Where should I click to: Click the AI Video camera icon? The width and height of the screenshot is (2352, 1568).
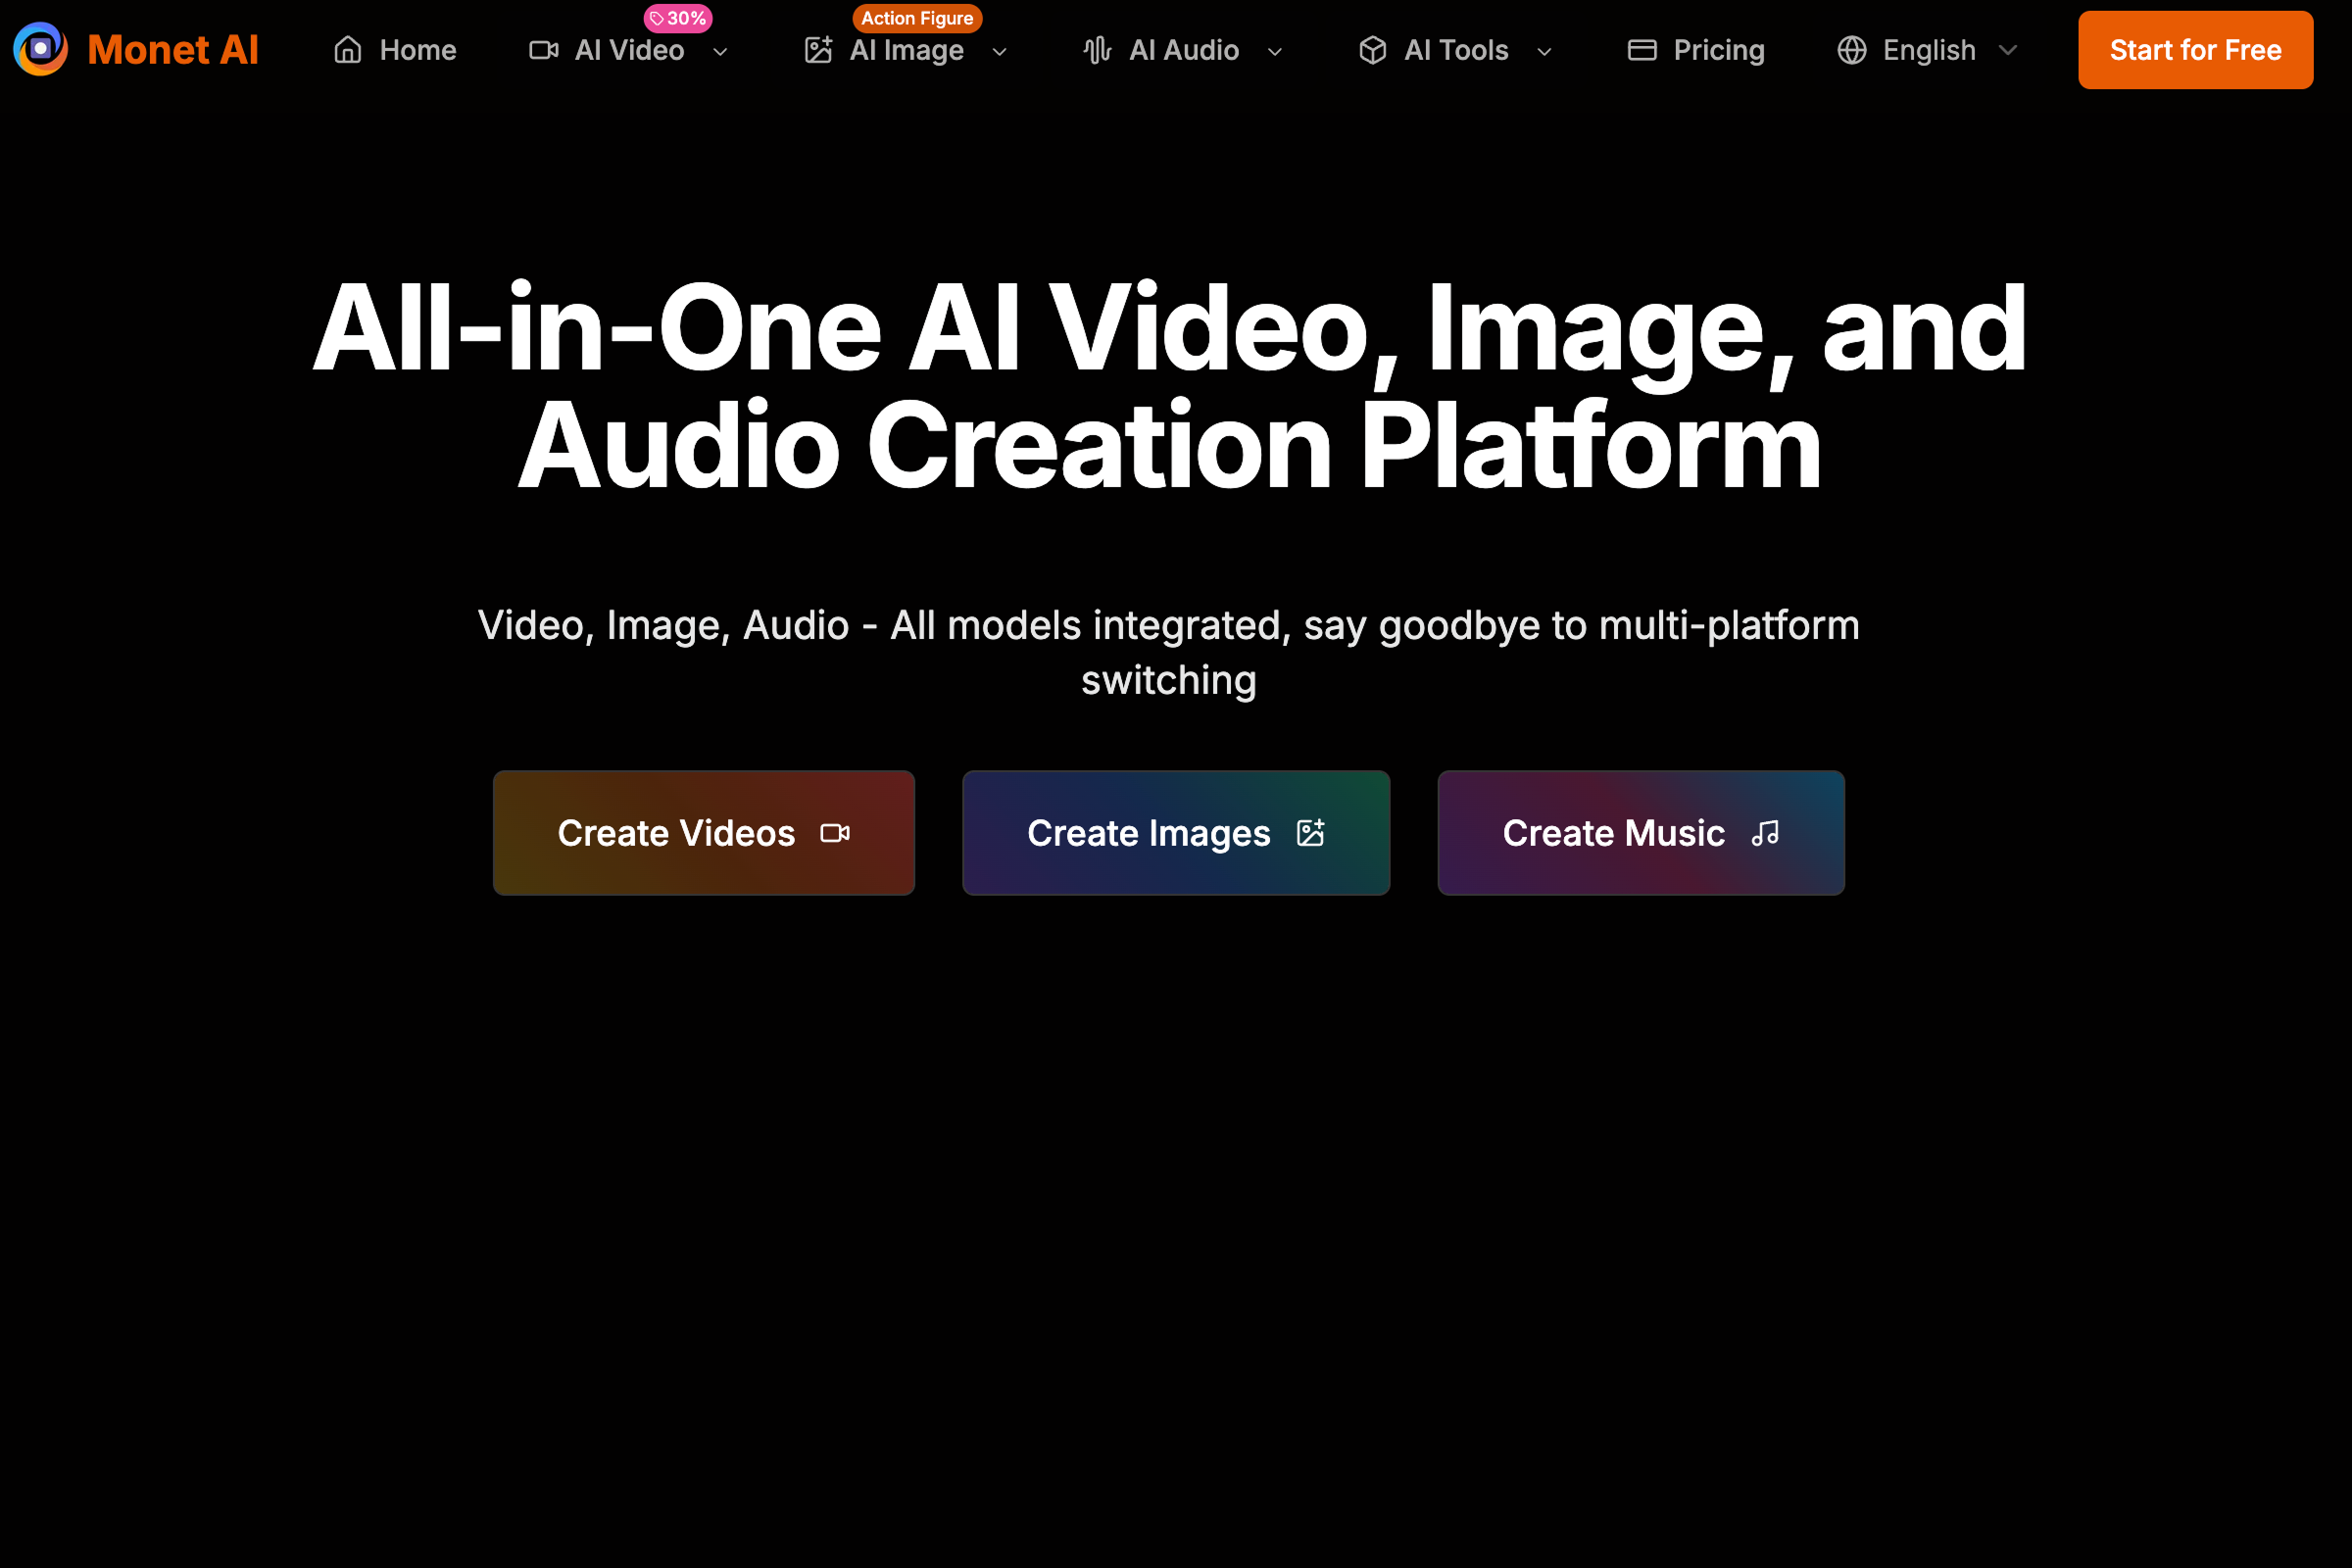(x=543, y=50)
